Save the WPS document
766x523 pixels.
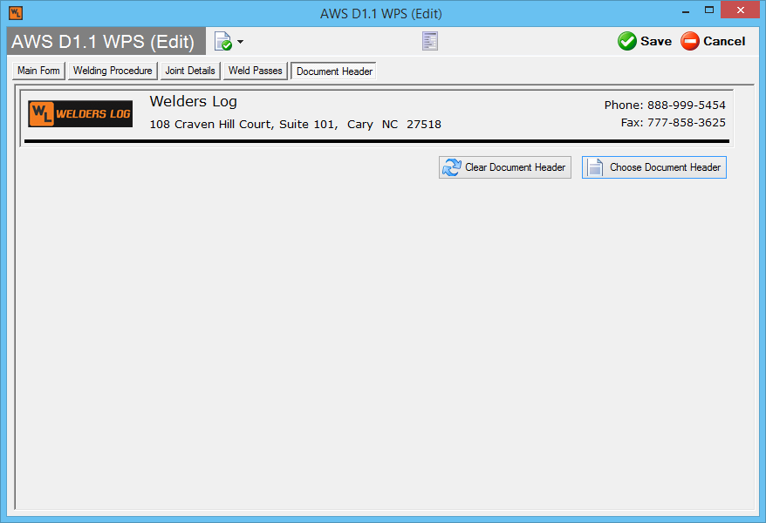tap(645, 42)
